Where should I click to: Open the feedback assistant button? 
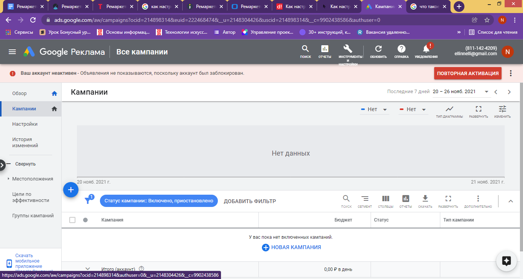pyautogui.click(x=507, y=261)
